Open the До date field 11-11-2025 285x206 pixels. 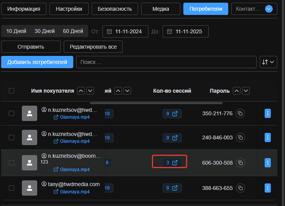[x=186, y=31]
